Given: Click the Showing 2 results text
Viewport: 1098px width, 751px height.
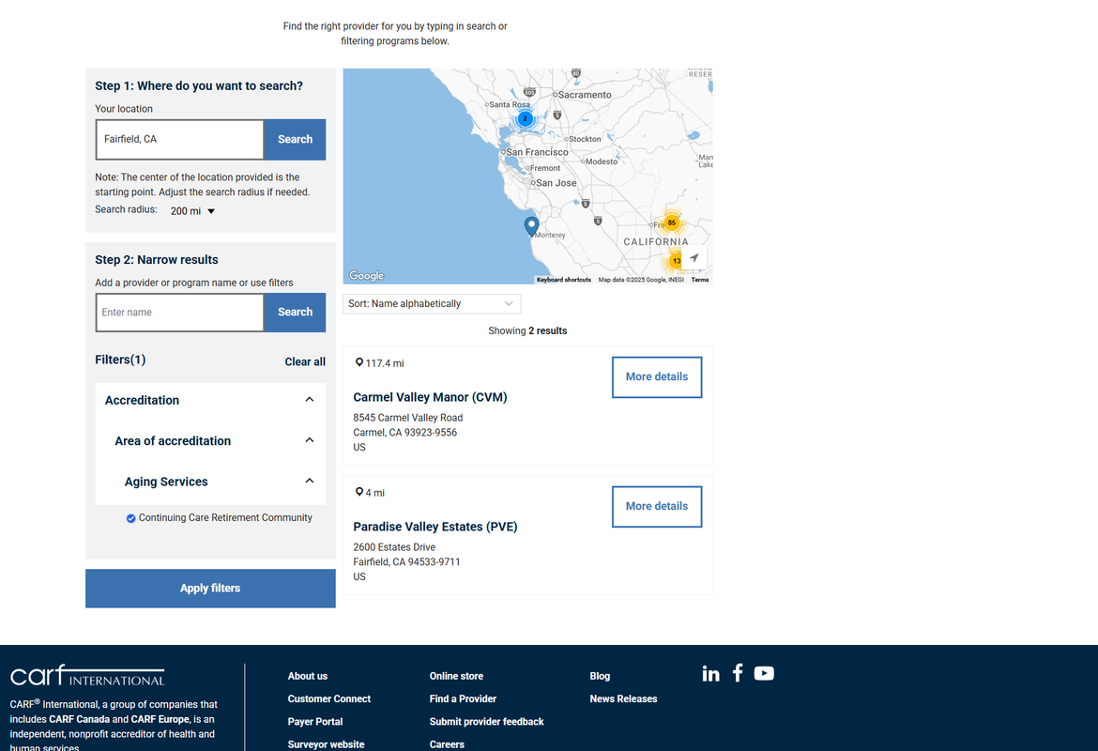Looking at the screenshot, I should tap(527, 330).
